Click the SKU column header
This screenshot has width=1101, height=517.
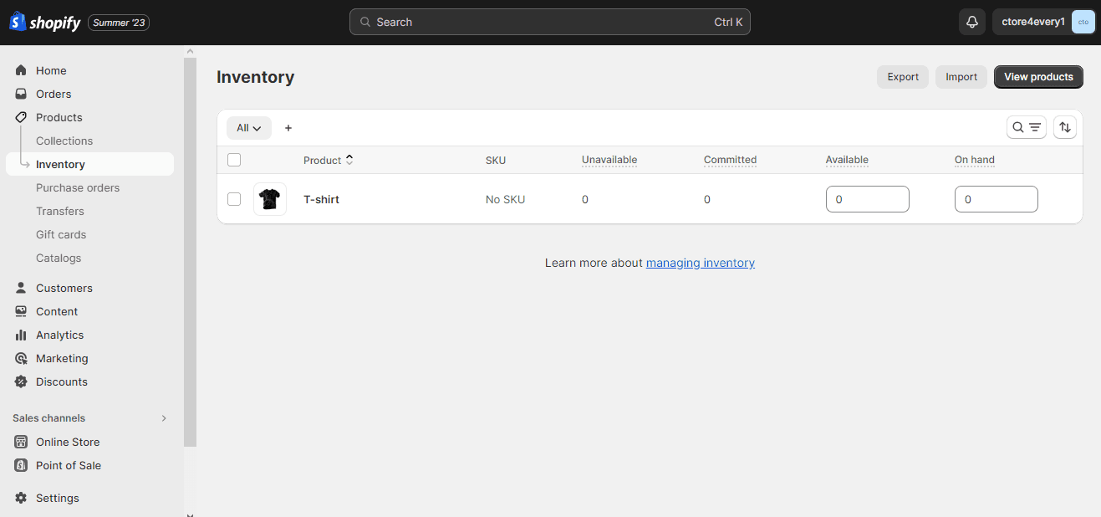click(496, 160)
